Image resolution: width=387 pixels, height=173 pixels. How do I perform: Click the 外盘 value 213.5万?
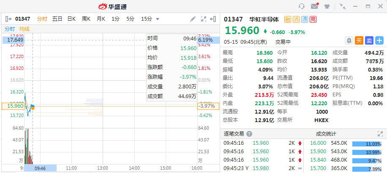[x=264, y=95]
